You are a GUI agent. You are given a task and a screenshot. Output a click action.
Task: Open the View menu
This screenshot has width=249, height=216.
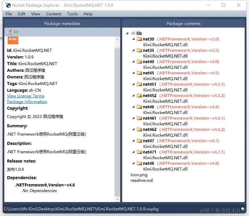click(x=36, y=14)
